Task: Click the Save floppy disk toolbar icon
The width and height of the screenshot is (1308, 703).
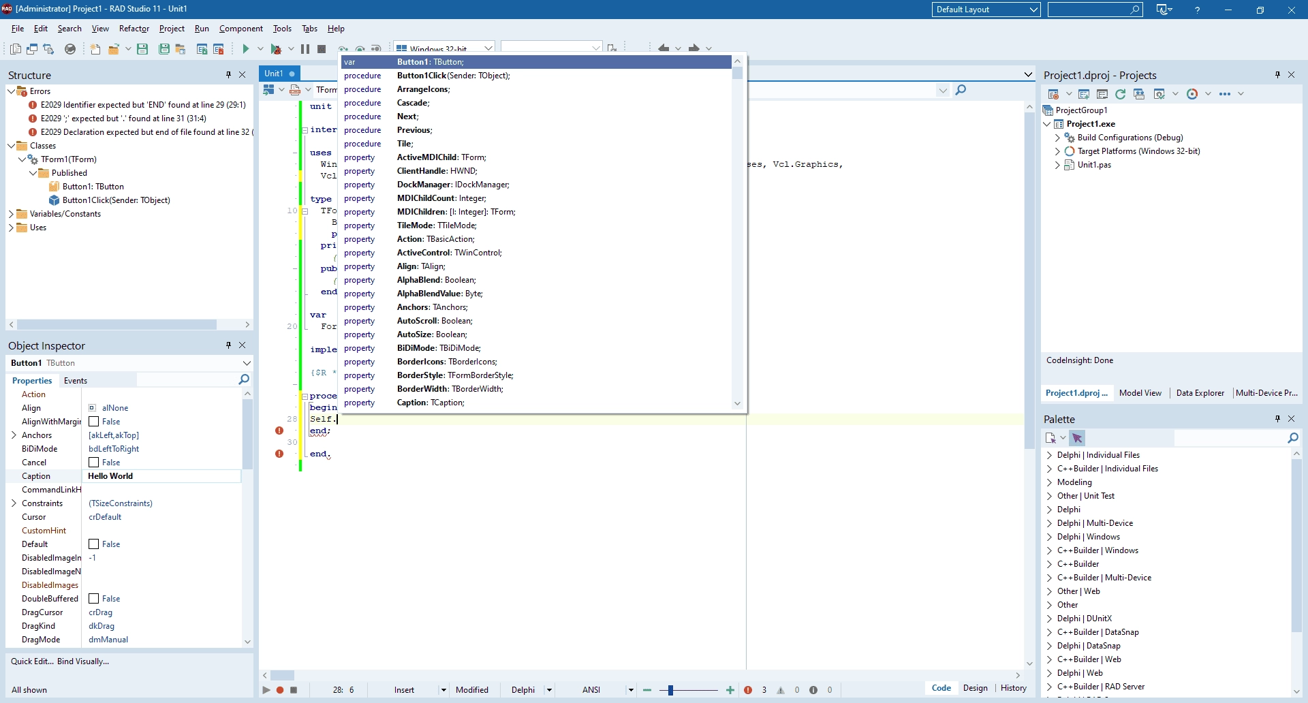Action: [x=142, y=49]
